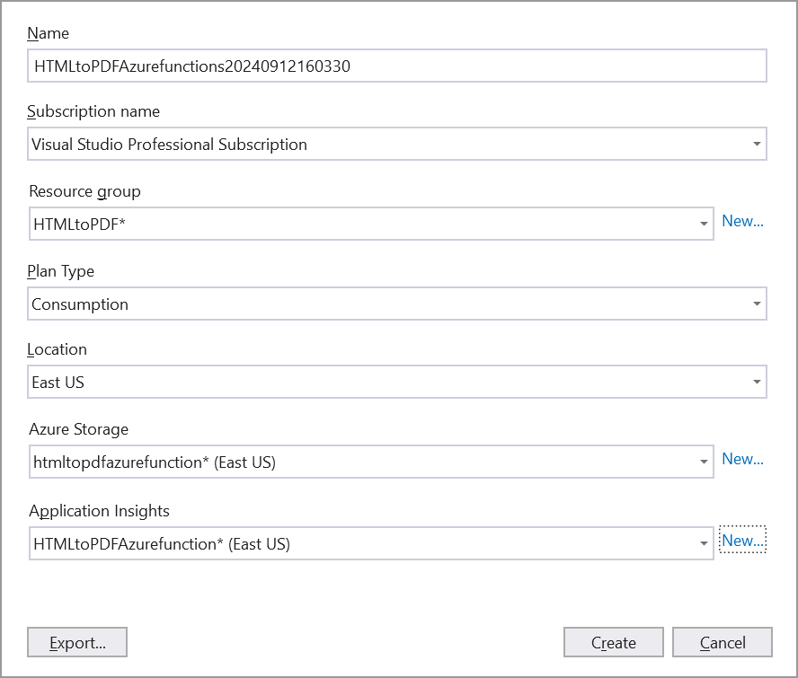Click the Name text input field
This screenshot has width=798, height=678.
396,66
